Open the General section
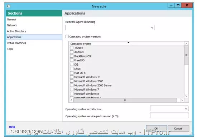The height and width of the screenshot is (139, 197). point(34,19)
